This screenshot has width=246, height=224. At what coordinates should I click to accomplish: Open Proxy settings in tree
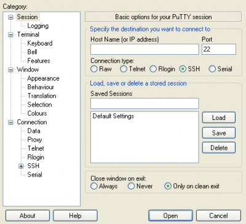(x=34, y=140)
